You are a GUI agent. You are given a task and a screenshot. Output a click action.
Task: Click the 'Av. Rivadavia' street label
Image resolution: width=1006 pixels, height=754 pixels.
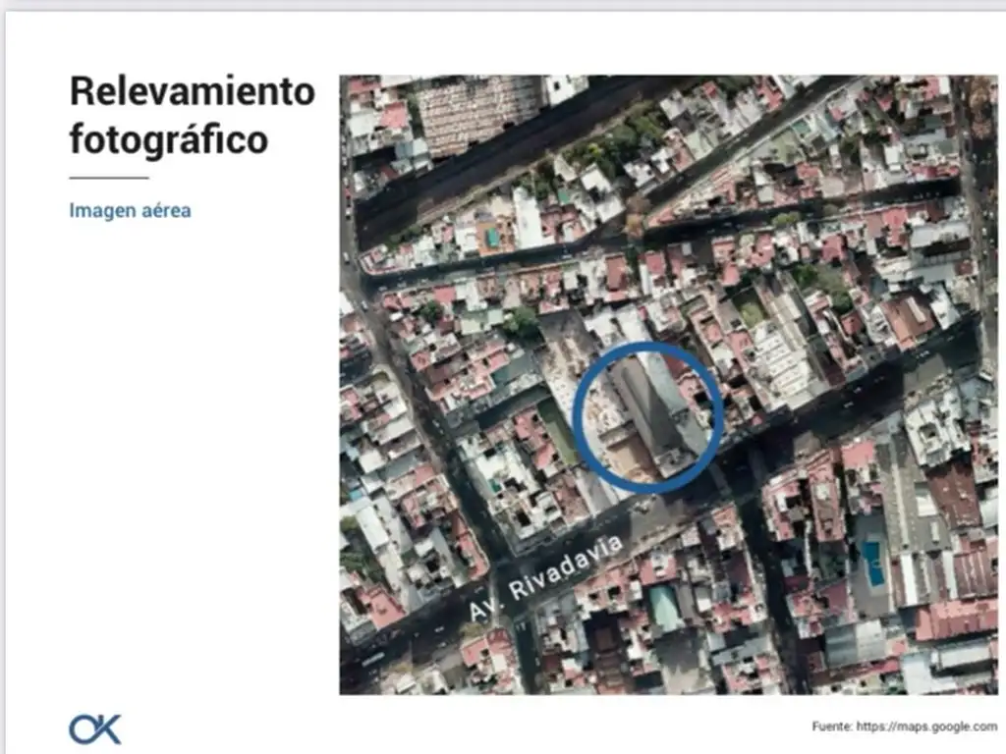click(544, 577)
